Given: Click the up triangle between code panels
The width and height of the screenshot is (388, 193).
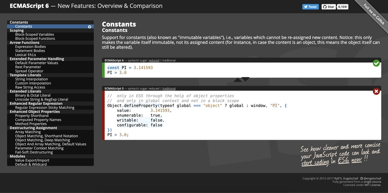Looking at the screenshot, I should pyautogui.click(x=238, y=80).
